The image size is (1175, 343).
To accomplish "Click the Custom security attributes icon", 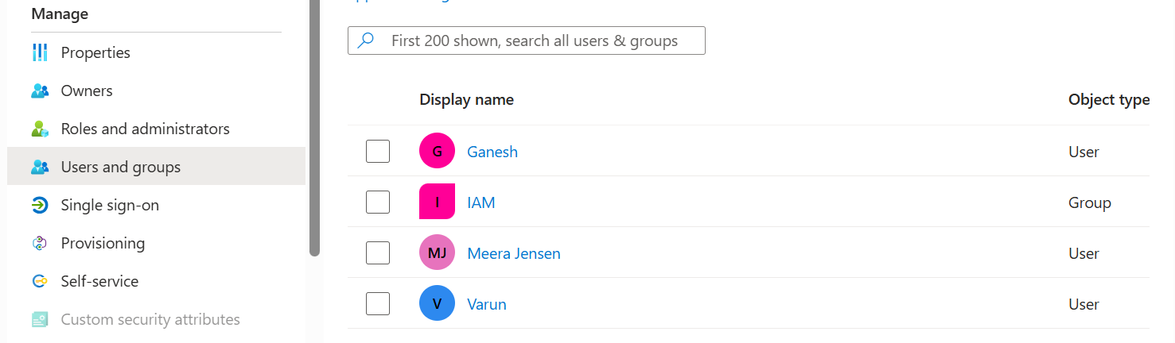I will pos(40,319).
